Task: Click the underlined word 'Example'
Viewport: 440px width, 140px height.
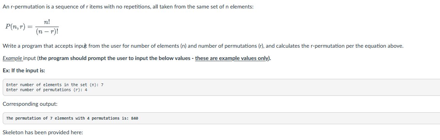Action: point(12,58)
